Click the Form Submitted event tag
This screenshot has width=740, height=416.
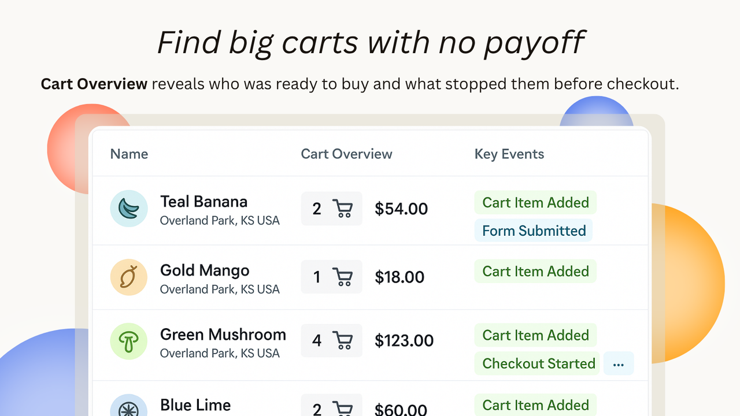(534, 231)
